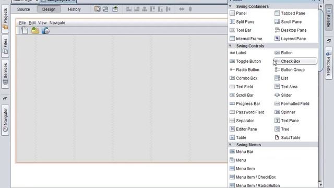Choose the Toggle Button control
Viewport: 334px width, 188px height.
tap(245, 61)
